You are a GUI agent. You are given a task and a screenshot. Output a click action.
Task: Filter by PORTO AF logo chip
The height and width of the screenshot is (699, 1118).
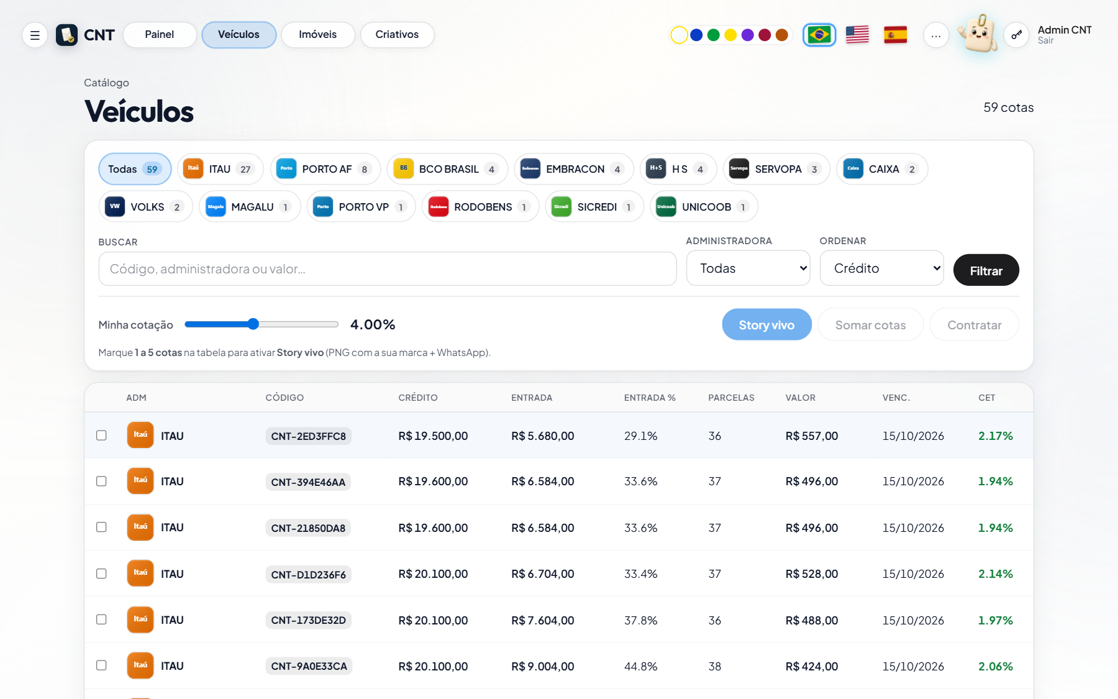click(x=326, y=169)
